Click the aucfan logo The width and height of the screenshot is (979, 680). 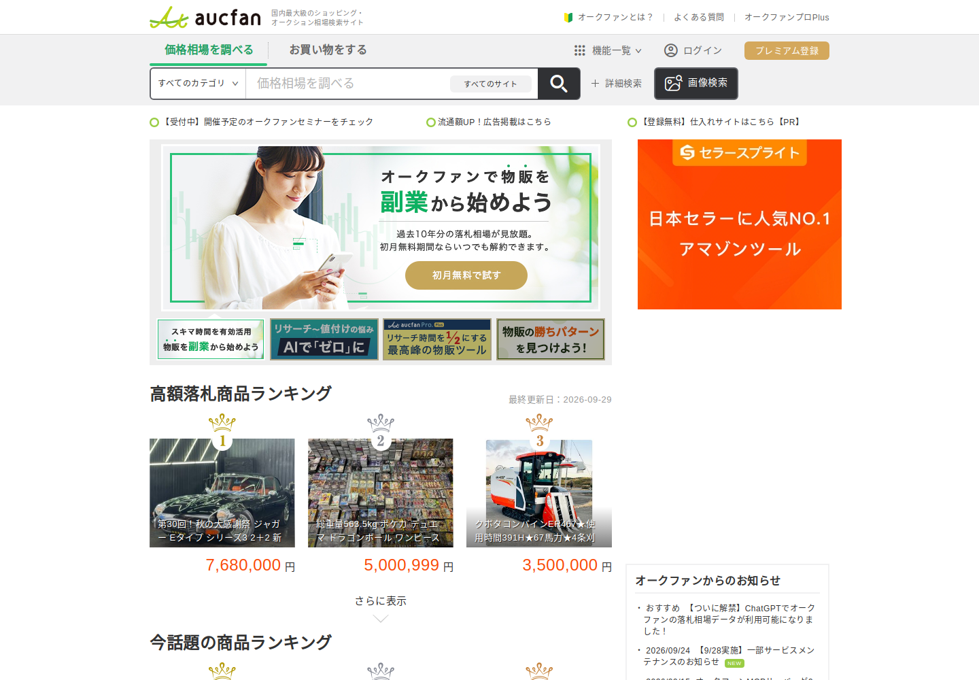(x=205, y=17)
